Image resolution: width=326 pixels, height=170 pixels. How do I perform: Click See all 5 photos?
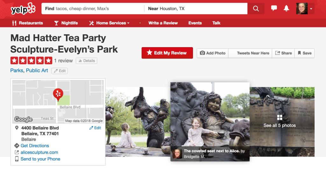click(x=280, y=125)
